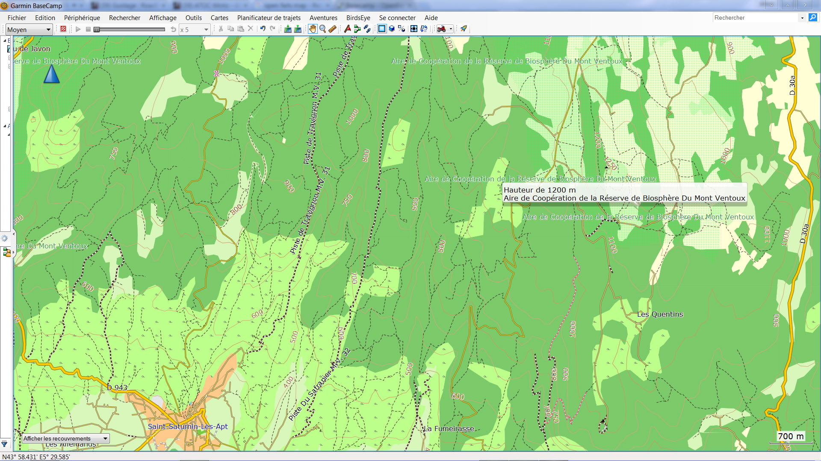Toggle the red-striped hide overlay button
821x461 pixels.
[63, 29]
